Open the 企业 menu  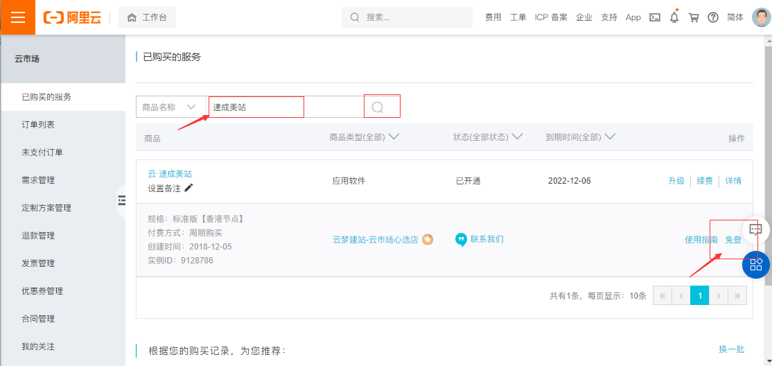pos(584,17)
